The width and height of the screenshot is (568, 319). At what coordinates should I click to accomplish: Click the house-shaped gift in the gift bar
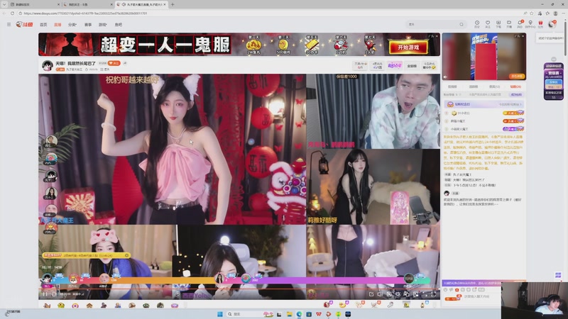click(89, 306)
